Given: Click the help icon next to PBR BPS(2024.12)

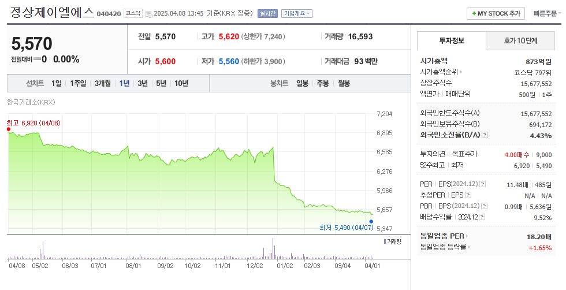Looking at the screenshot, I should (x=485, y=206).
